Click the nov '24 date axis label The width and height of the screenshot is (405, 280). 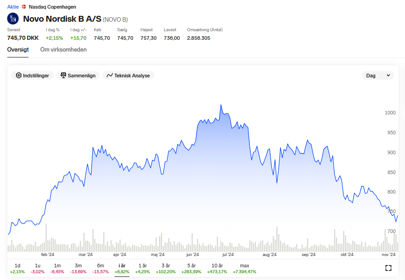[388, 255]
